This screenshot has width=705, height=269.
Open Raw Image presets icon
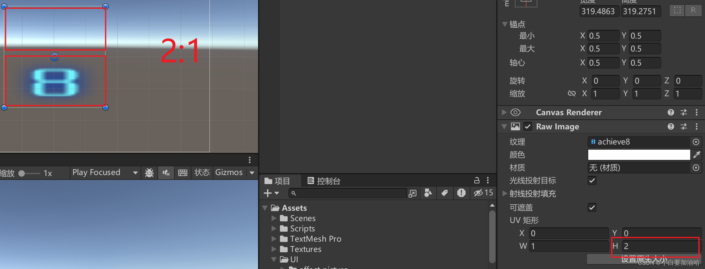tap(684, 126)
